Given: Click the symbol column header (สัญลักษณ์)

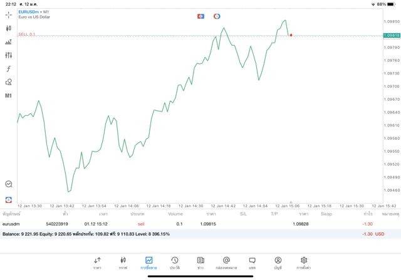Looking at the screenshot, I should coord(11,214).
